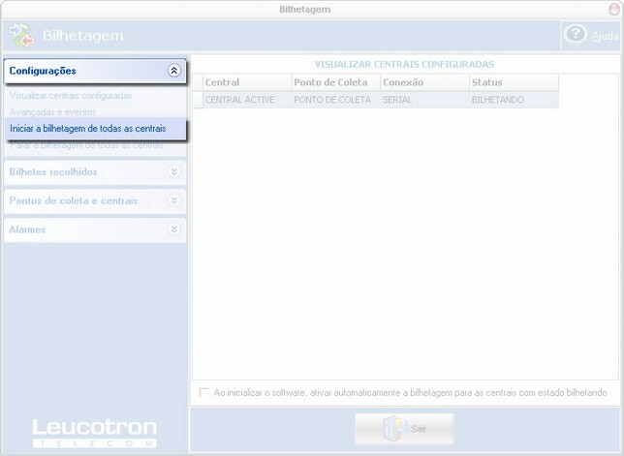Close the Bilhetagem window
The width and height of the screenshot is (624, 456).
pos(614,9)
